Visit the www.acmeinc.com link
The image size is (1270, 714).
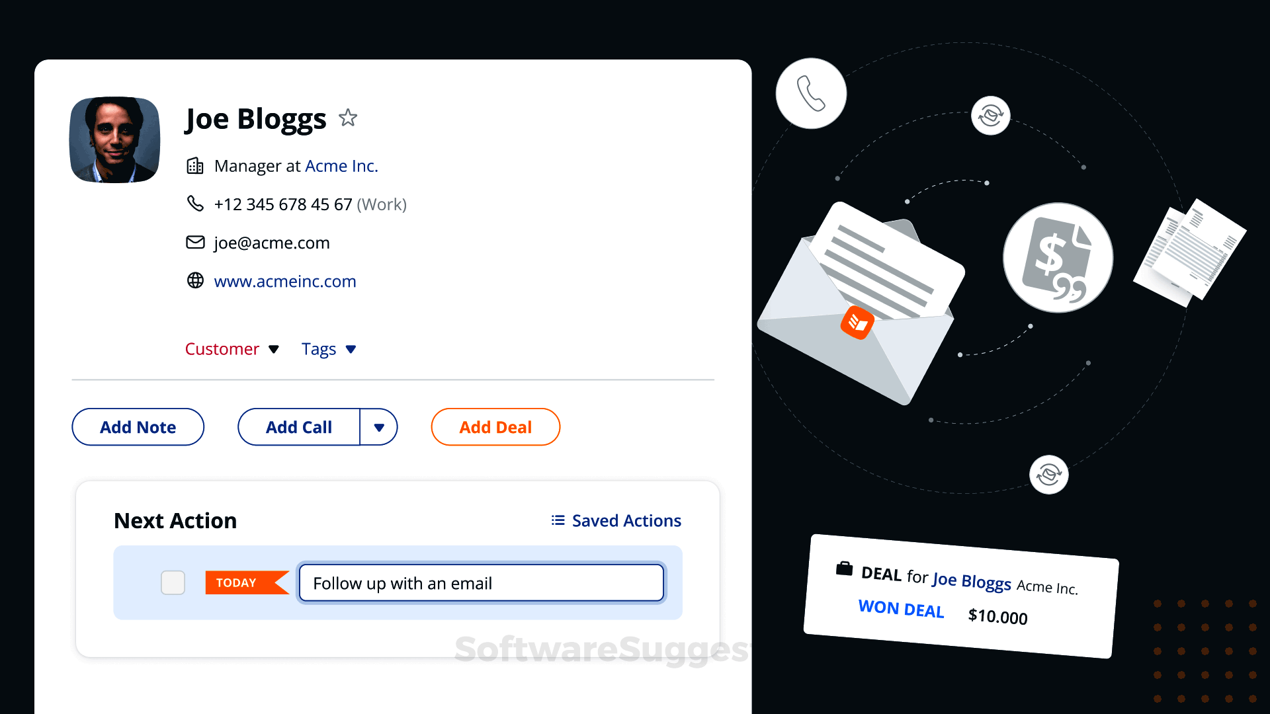[x=285, y=282]
